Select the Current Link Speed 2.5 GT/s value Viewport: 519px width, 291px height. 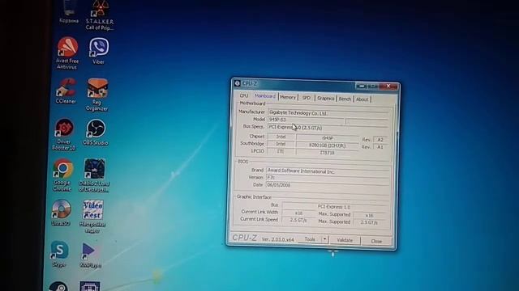298,220
